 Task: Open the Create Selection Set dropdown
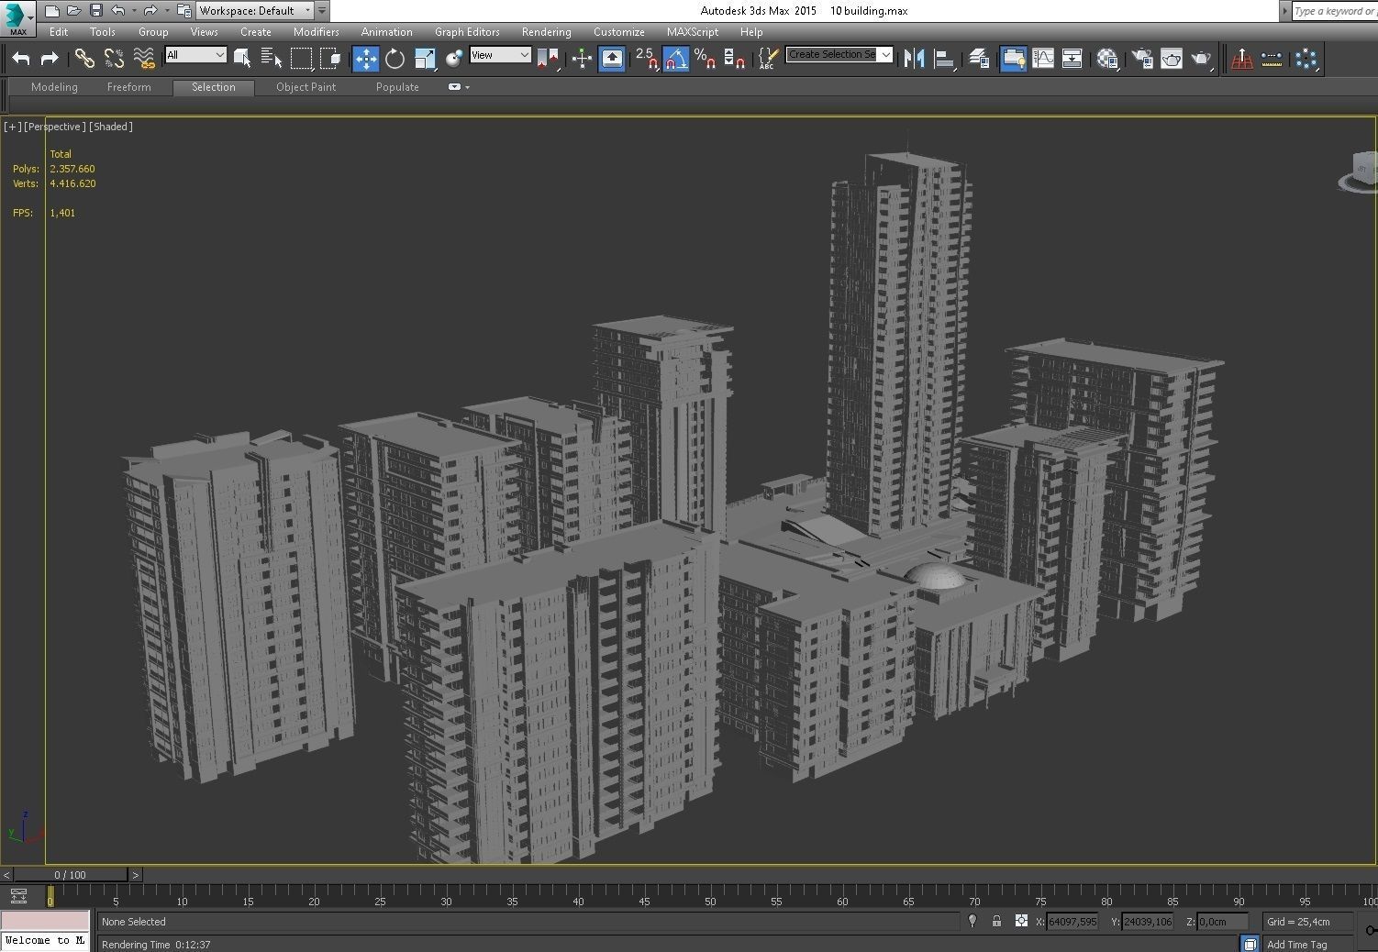point(839,54)
